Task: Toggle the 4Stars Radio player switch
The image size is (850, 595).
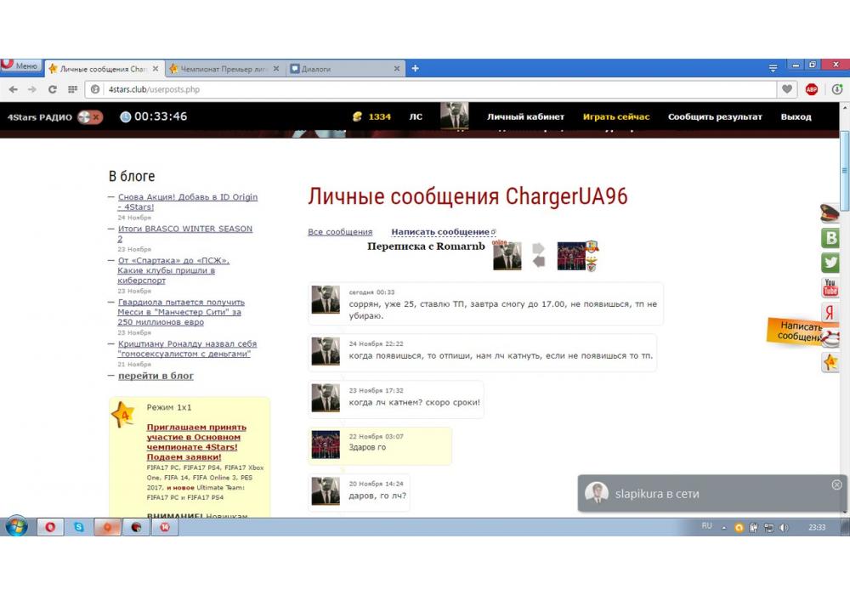Action: pos(89,117)
